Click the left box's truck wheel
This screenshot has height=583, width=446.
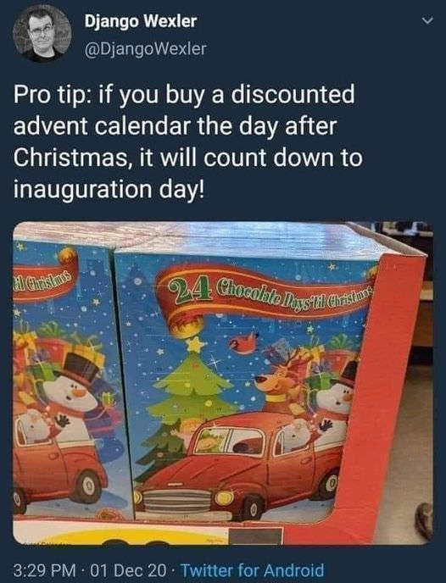88,486
